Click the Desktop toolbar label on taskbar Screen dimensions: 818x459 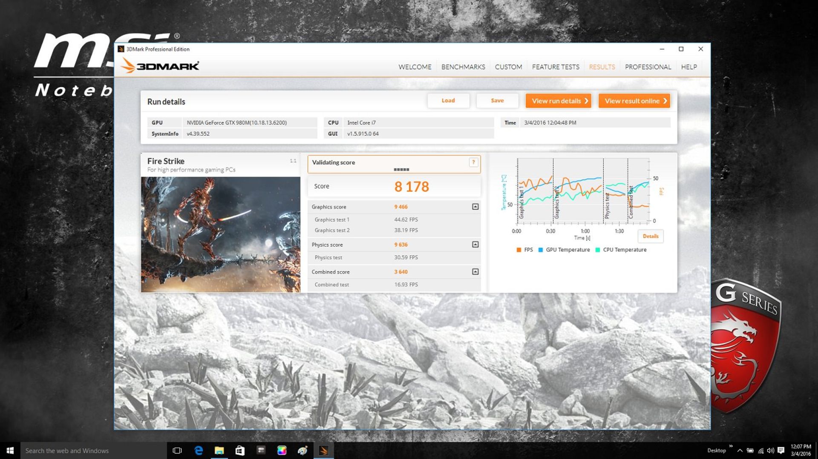point(716,450)
